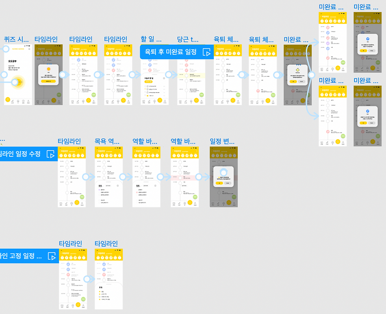Screen dimensions: 386x314
Task: Tap the green floating action button
Action: (x=82, y=197)
